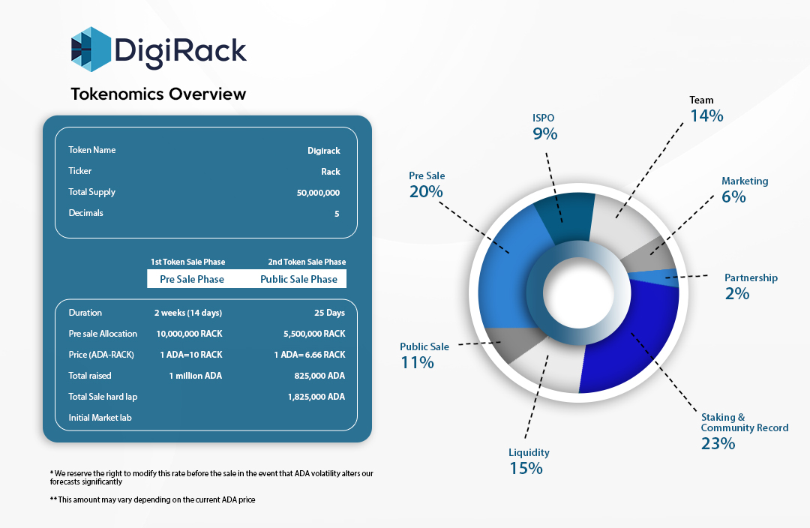This screenshot has height=528, width=810.
Task: Click the Liquidity chart label
Action: [529, 452]
